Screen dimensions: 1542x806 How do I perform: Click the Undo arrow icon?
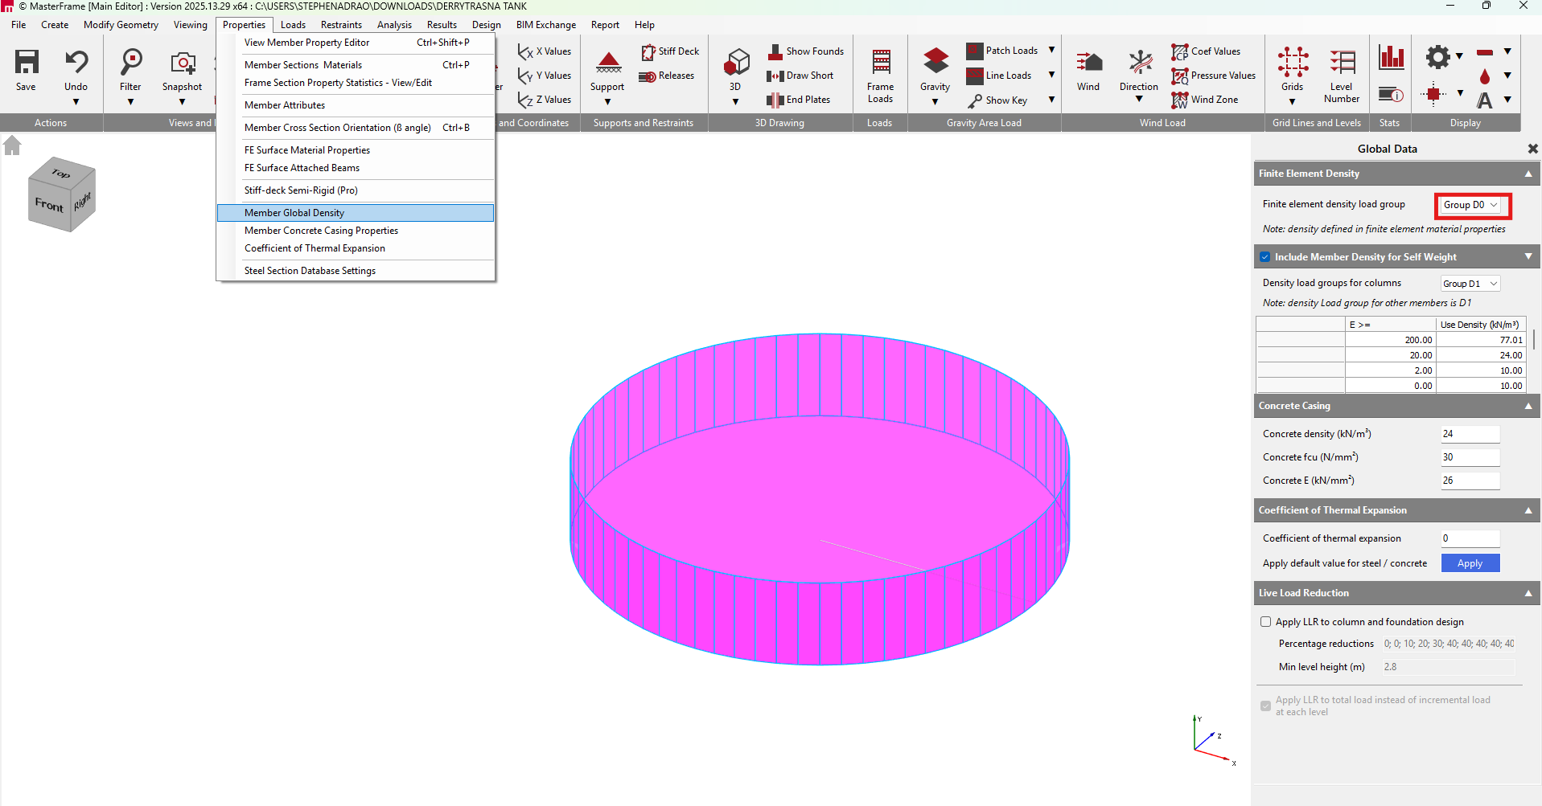[x=76, y=63]
